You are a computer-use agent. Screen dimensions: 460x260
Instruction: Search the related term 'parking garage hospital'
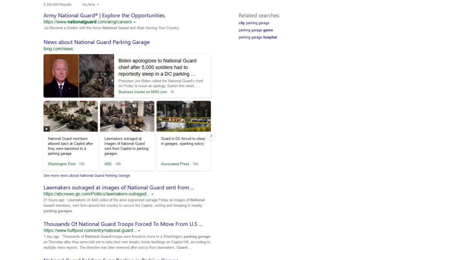click(x=258, y=37)
